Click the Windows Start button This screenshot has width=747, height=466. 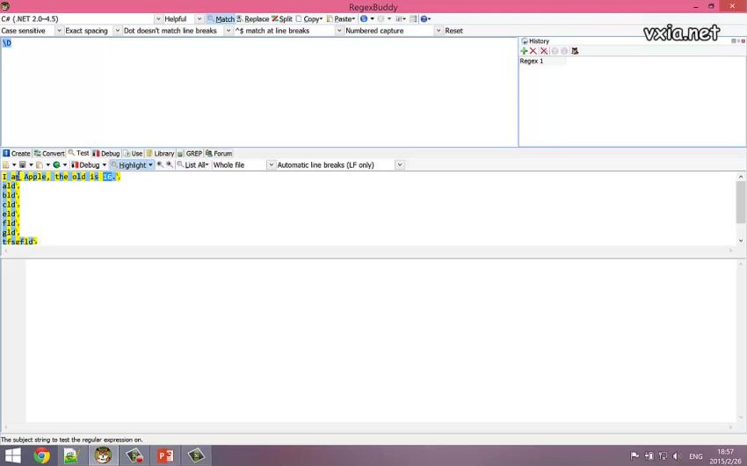(x=12, y=455)
